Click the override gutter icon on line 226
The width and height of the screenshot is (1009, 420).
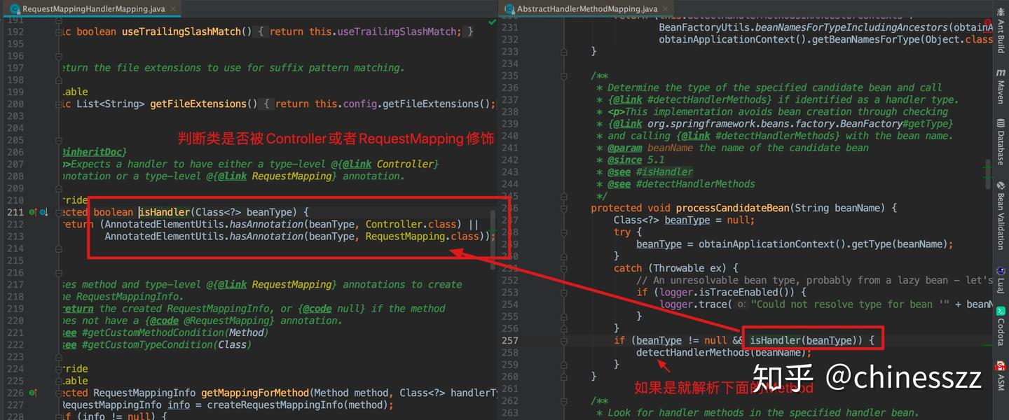pos(33,393)
